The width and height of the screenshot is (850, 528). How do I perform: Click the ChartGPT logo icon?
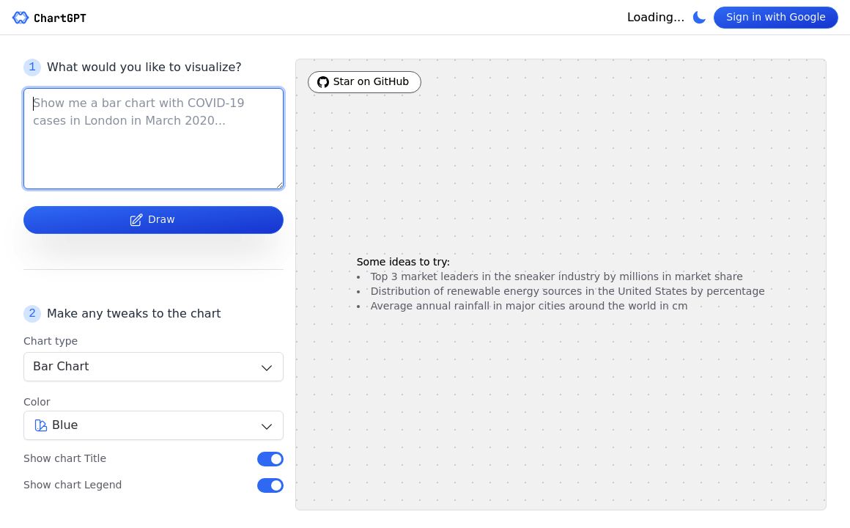pyautogui.click(x=21, y=18)
